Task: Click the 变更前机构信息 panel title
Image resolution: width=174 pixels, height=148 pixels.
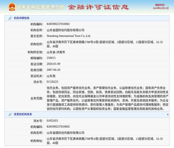Action: [23, 114]
